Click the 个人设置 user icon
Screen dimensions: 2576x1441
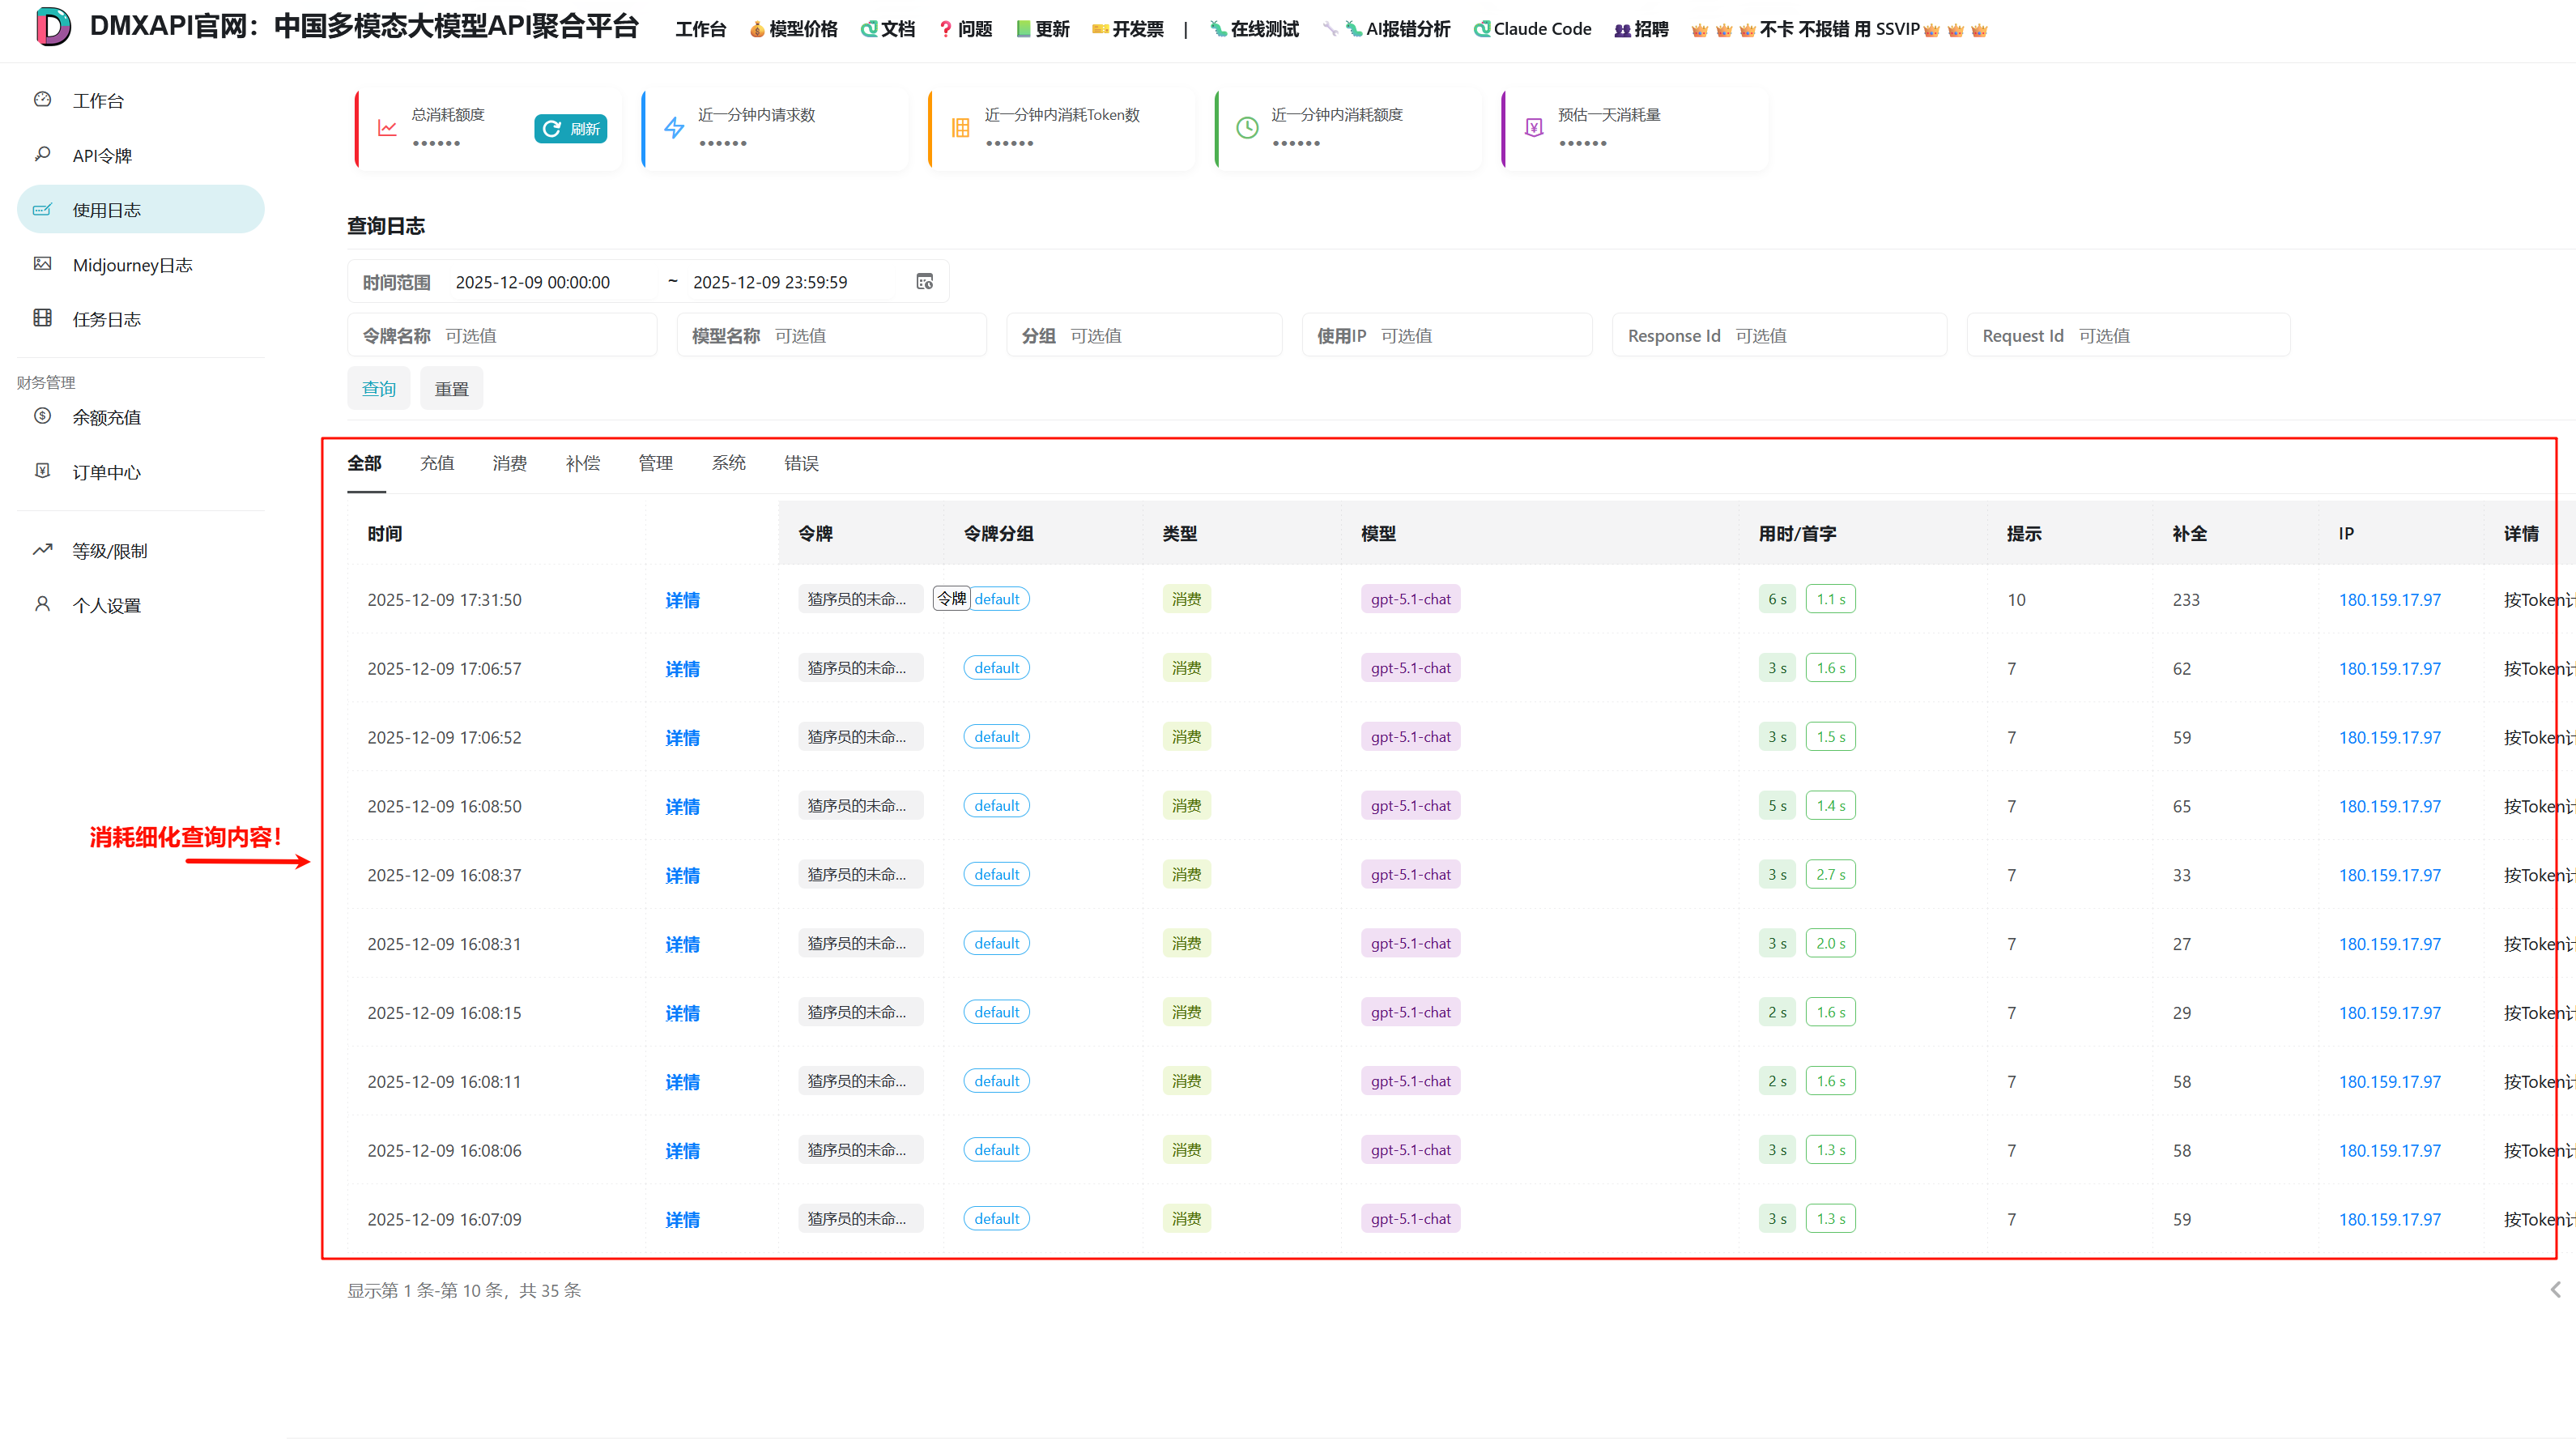pos(42,604)
